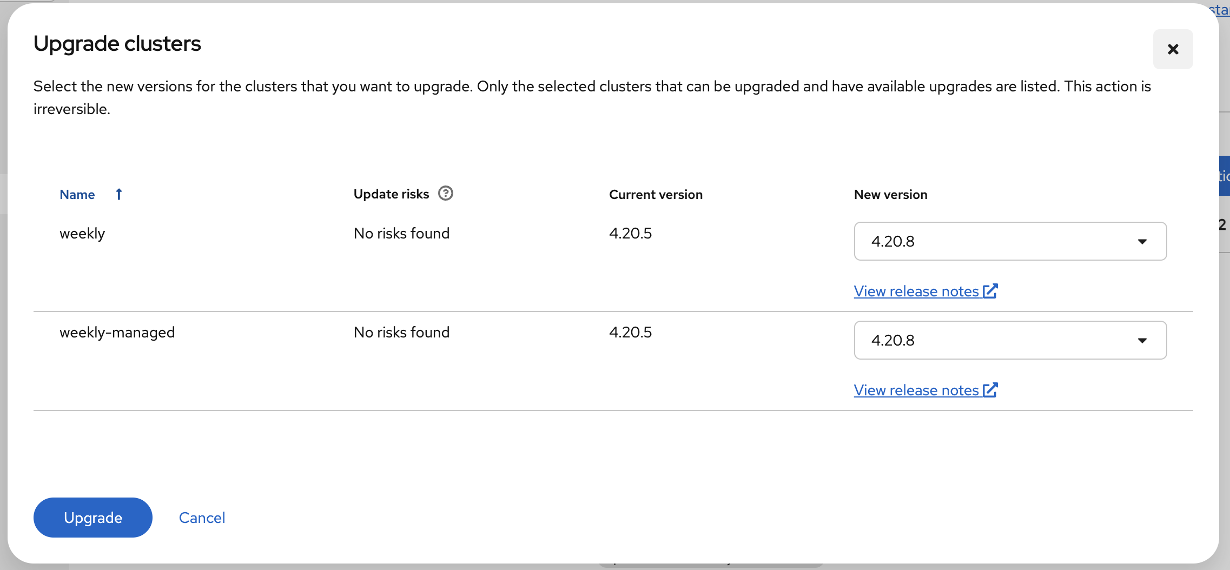Close the Upgrade clusters dialog
The height and width of the screenshot is (570, 1230).
coord(1173,49)
